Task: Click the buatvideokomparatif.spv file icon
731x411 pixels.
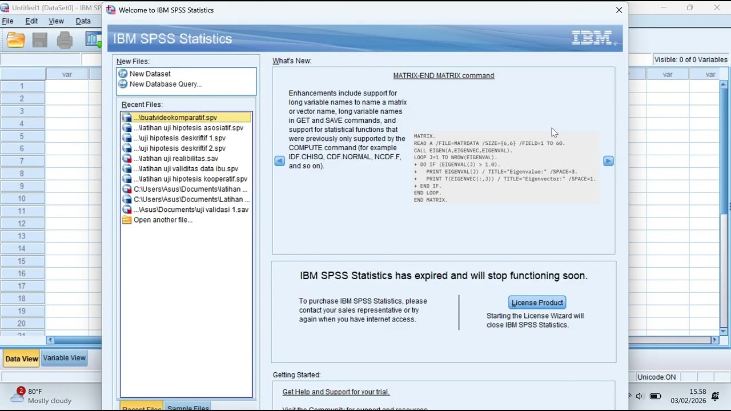Action: [127, 118]
